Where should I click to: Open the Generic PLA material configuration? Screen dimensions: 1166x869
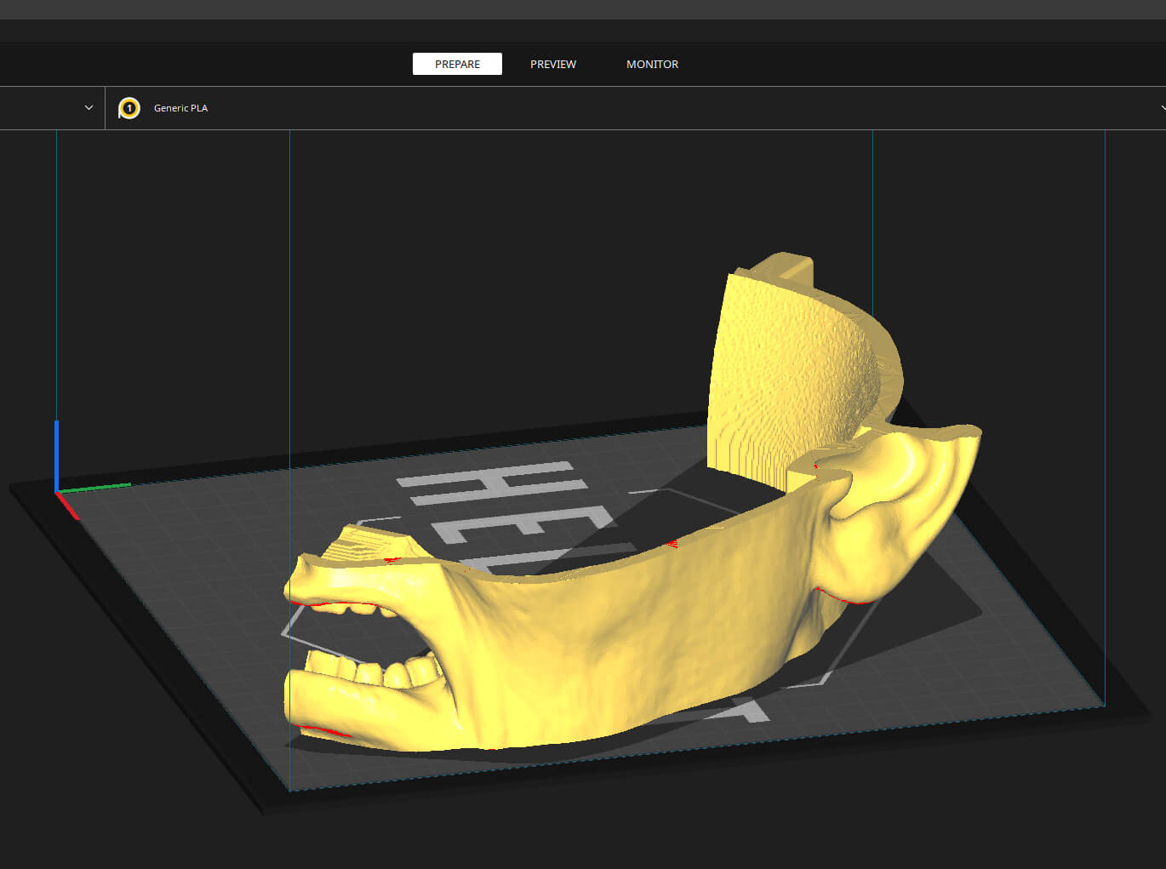pyautogui.click(x=180, y=108)
